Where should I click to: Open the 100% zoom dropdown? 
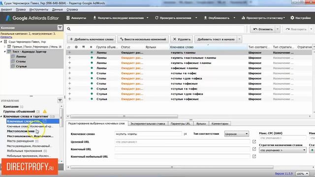pyautogui.click(x=302, y=174)
